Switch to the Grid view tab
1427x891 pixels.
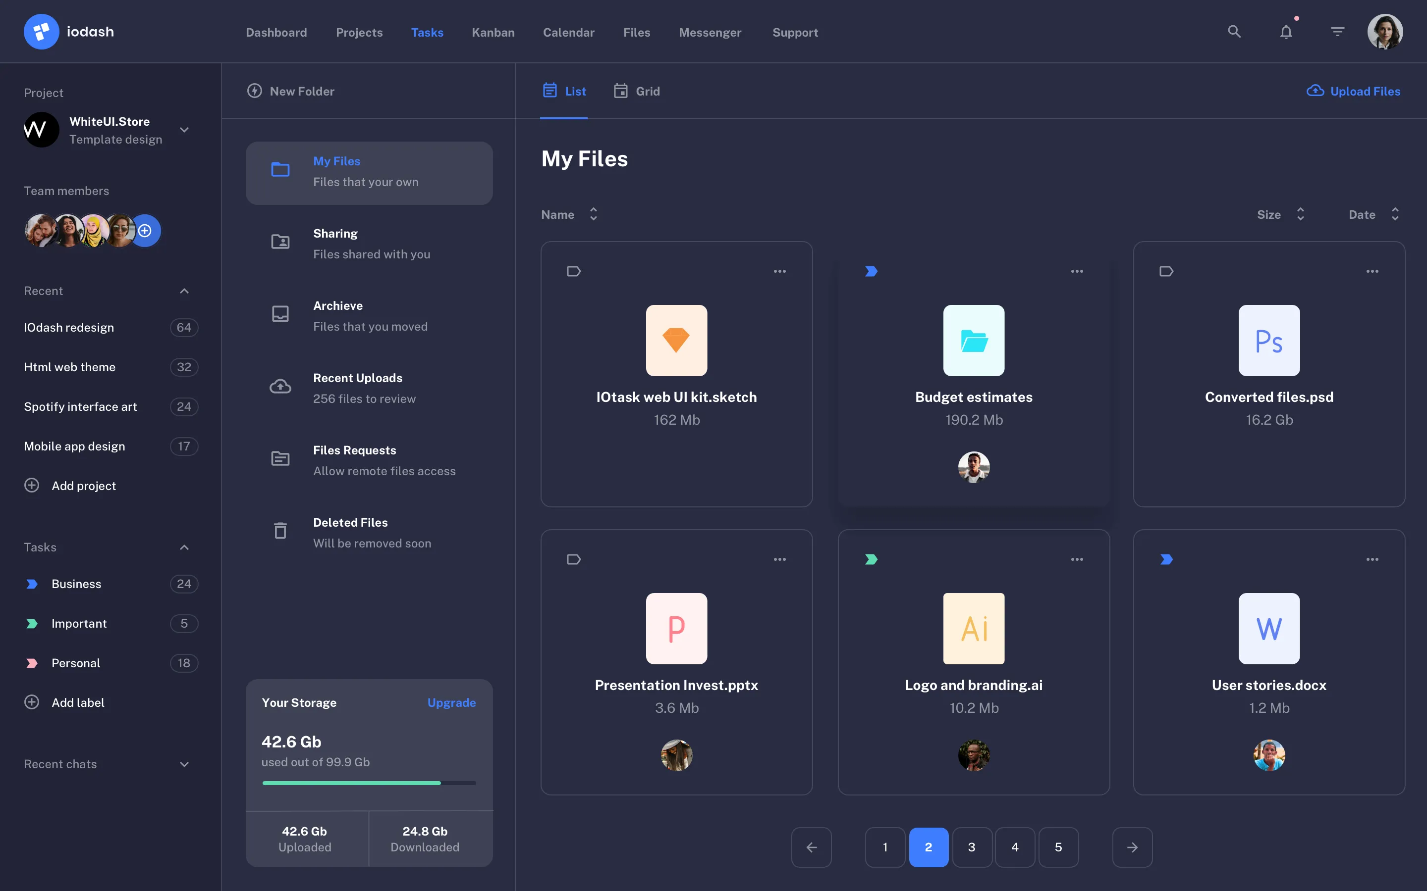coord(636,91)
